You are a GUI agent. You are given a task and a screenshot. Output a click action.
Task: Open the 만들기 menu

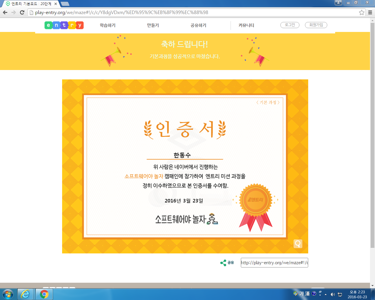coord(153,25)
